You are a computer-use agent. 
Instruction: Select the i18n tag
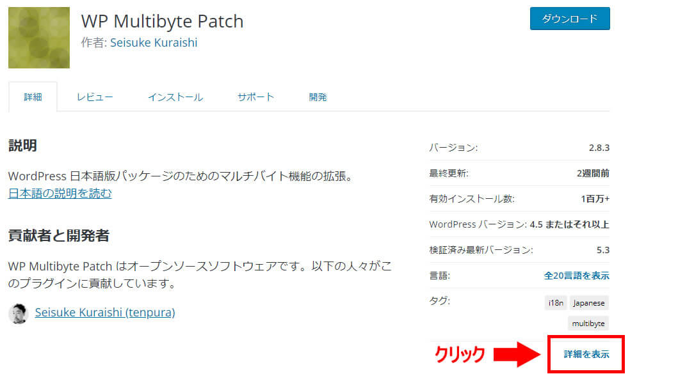(556, 303)
